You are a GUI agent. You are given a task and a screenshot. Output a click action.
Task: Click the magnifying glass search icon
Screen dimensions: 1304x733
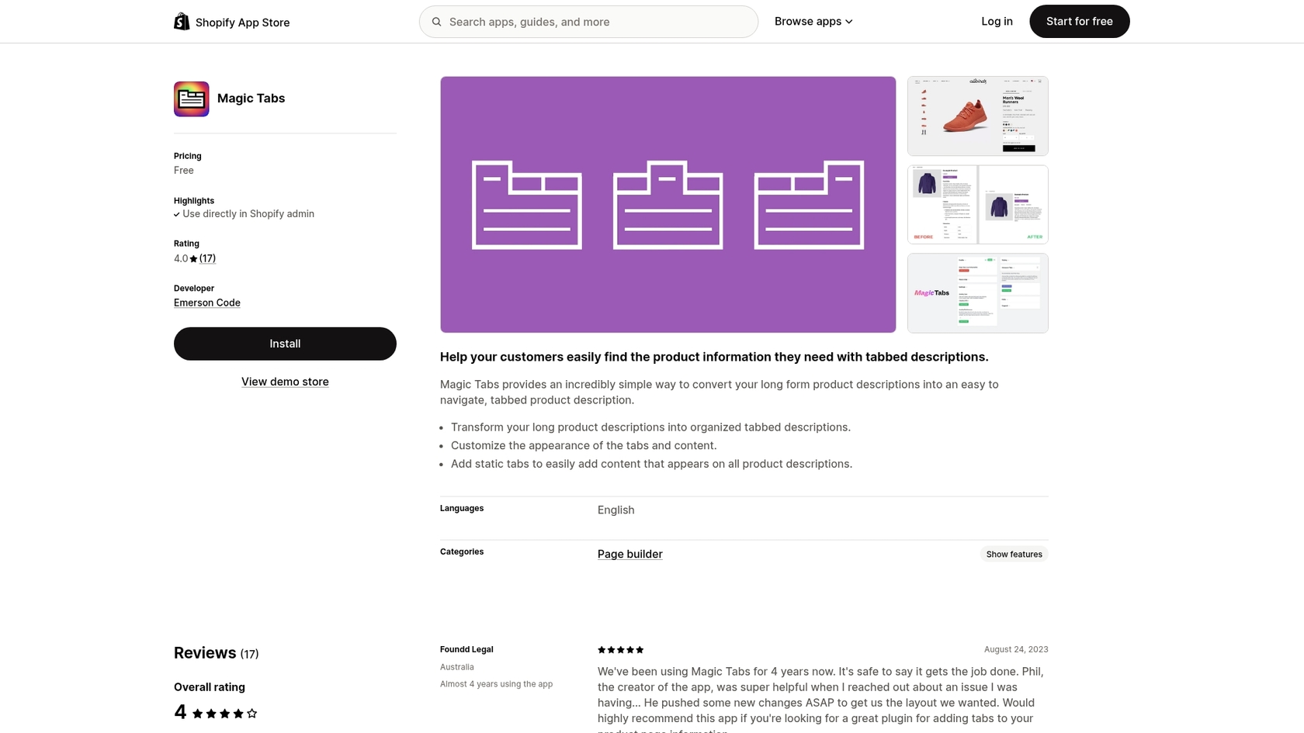pyautogui.click(x=437, y=22)
